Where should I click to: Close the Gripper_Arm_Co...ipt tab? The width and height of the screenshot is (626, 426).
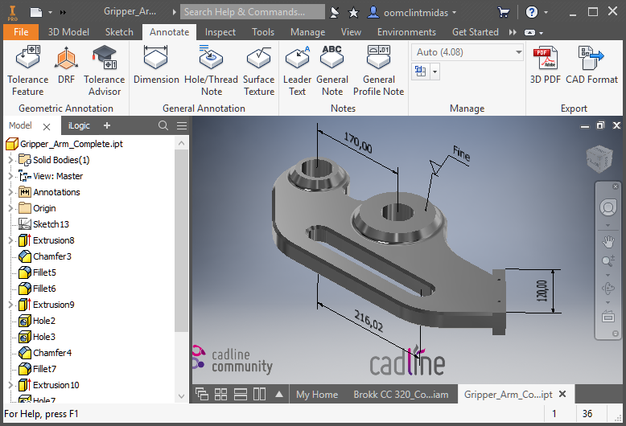(562, 394)
